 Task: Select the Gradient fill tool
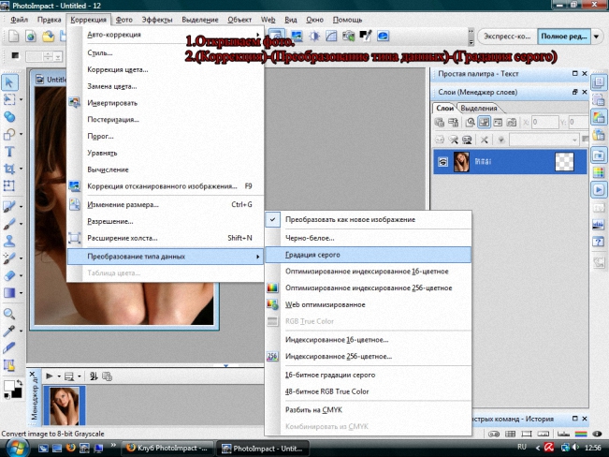9,292
